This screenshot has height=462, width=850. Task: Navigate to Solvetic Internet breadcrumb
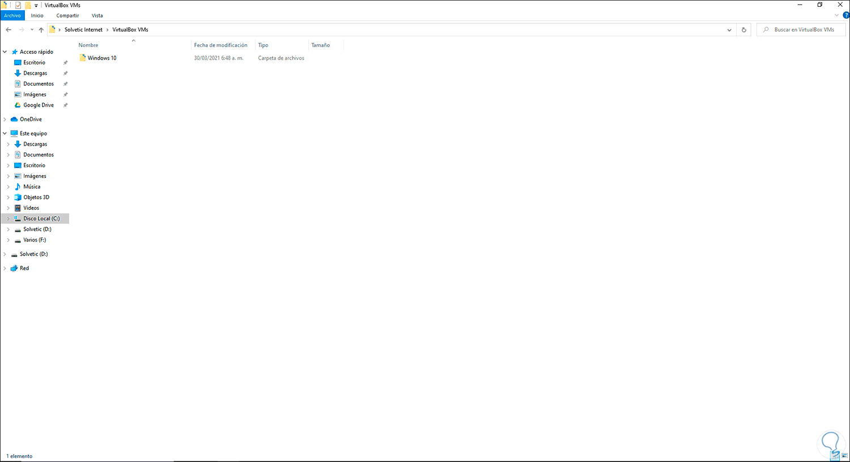tap(83, 29)
